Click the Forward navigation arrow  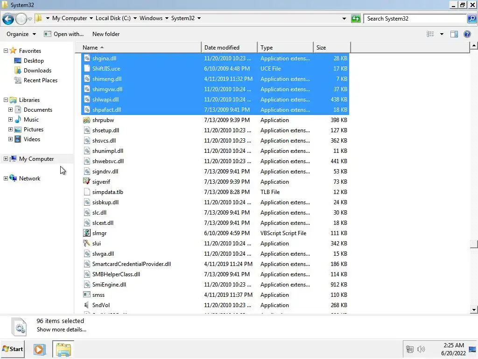click(x=21, y=19)
